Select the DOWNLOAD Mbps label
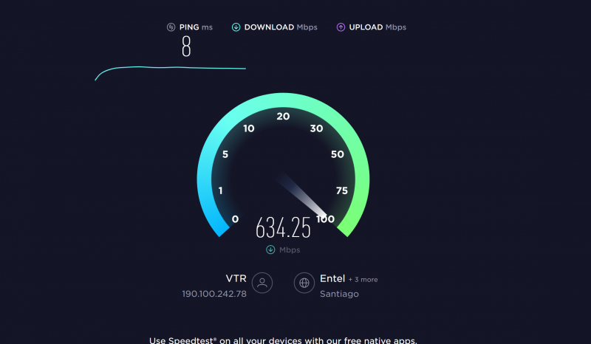This screenshot has width=591, height=344. [x=281, y=27]
